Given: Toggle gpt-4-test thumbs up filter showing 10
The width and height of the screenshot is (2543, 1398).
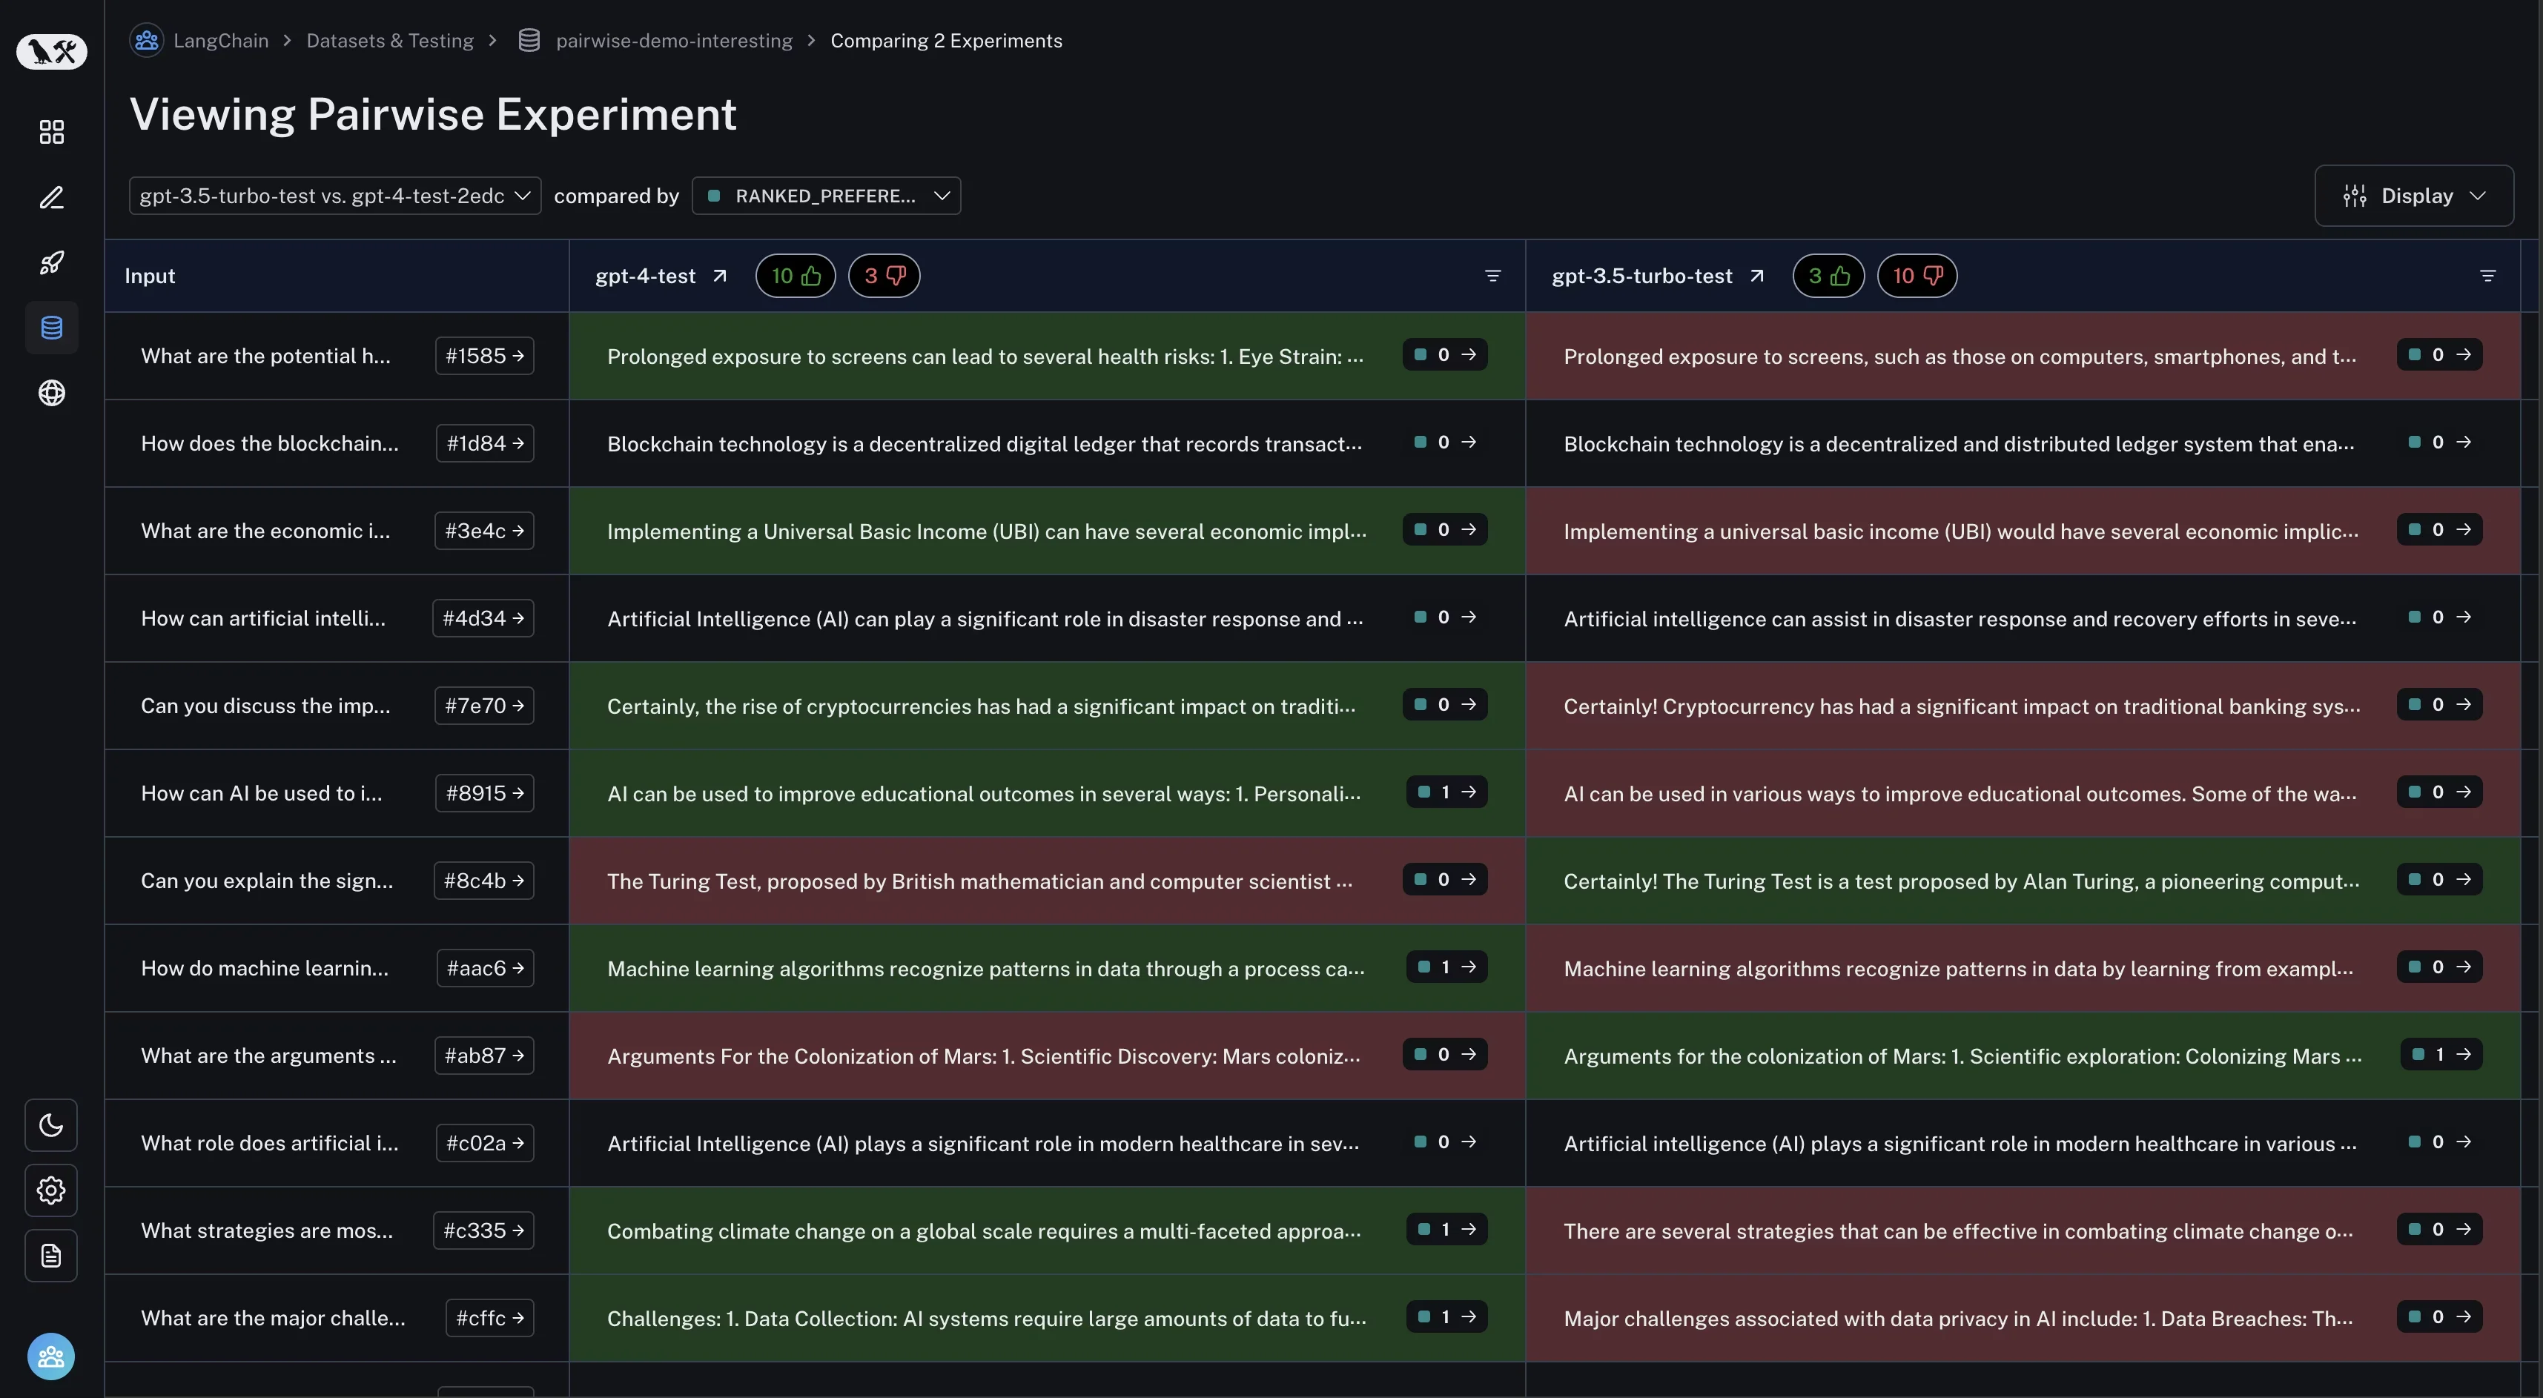Looking at the screenshot, I should click(796, 276).
